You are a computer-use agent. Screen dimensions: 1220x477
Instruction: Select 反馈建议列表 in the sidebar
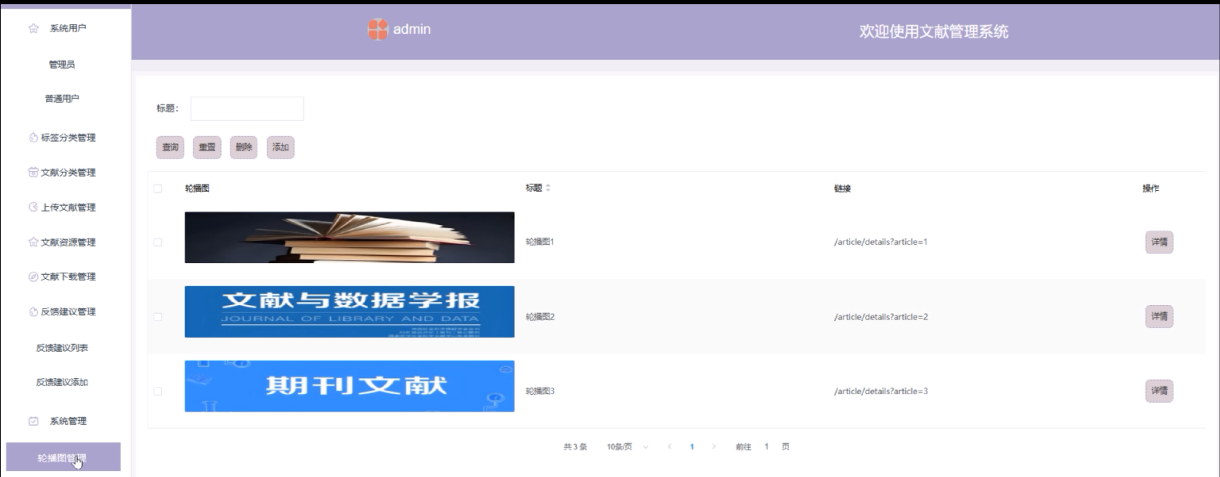coord(62,348)
